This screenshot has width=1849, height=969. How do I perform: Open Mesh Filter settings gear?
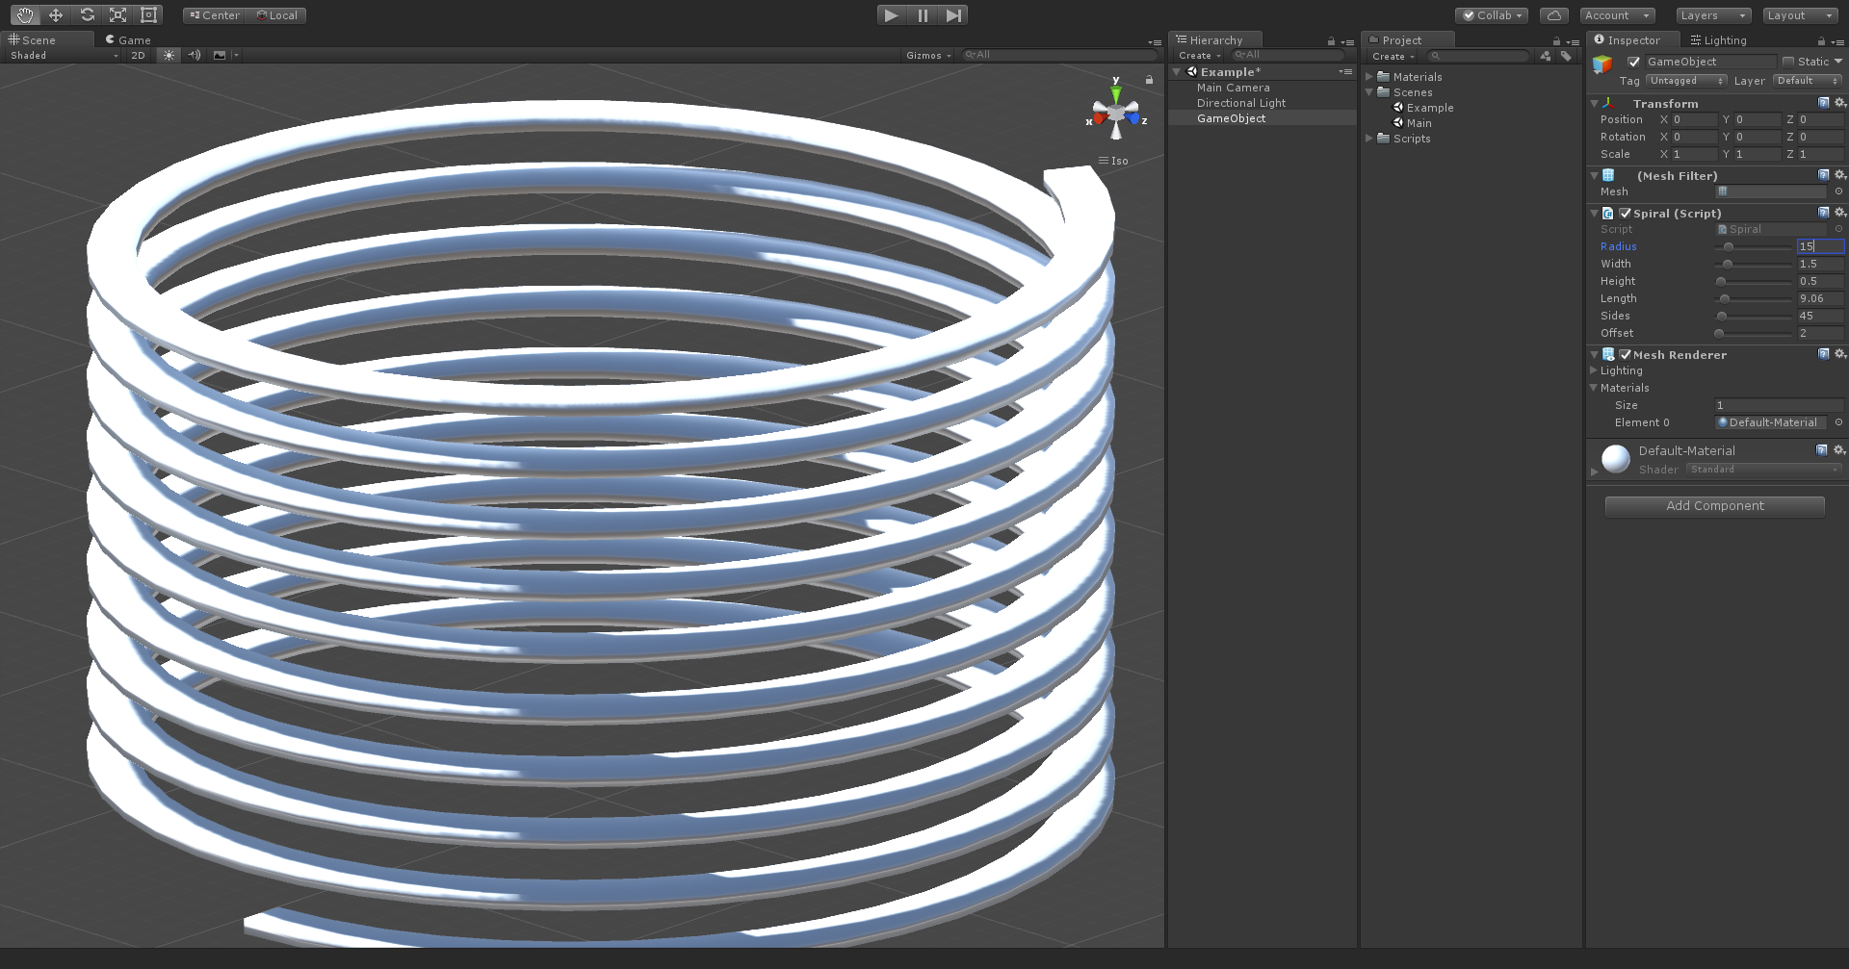pyautogui.click(x=1839, y=175)
